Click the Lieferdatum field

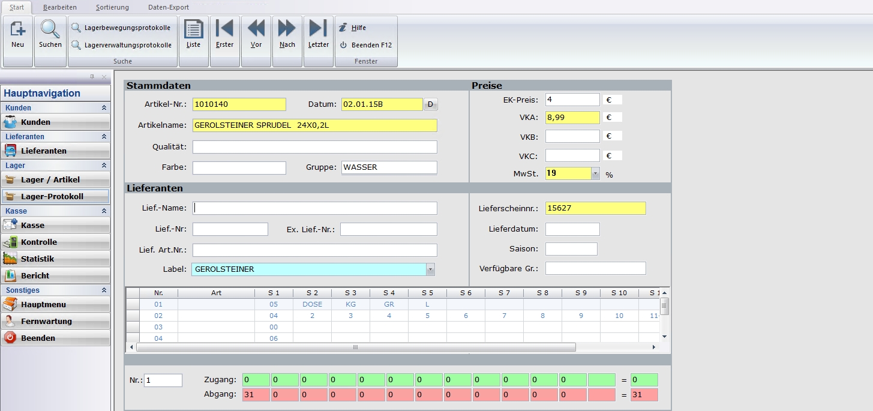572,229
